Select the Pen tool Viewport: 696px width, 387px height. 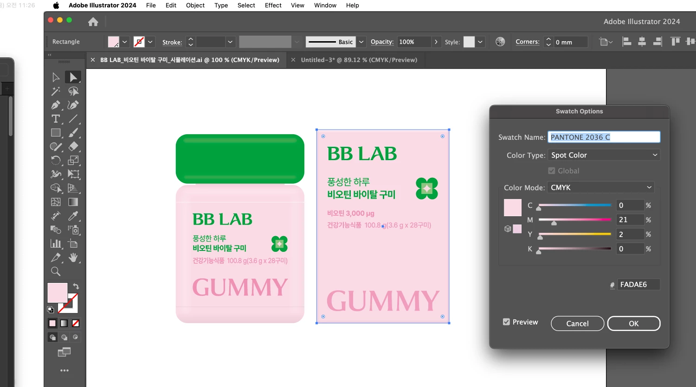56,105
